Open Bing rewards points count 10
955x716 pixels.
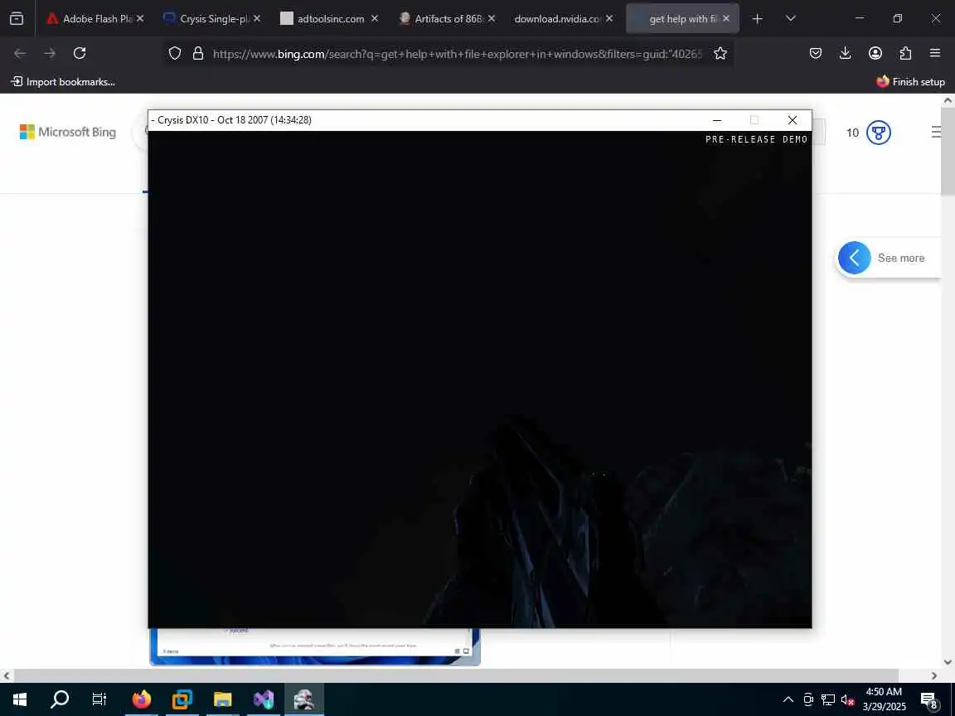852,133
